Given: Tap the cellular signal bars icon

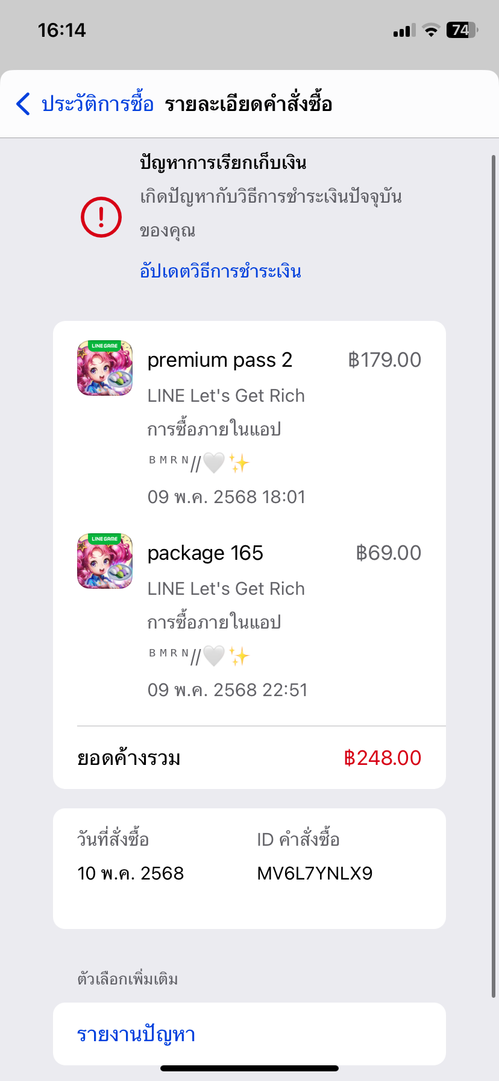Looking at the screenshot, I should [x=404, y=31].
